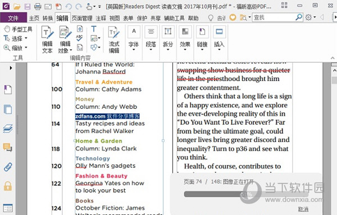Click the create new PDF icon with star
This screenshot has width=337, height=215.
(x=58, y=6)
